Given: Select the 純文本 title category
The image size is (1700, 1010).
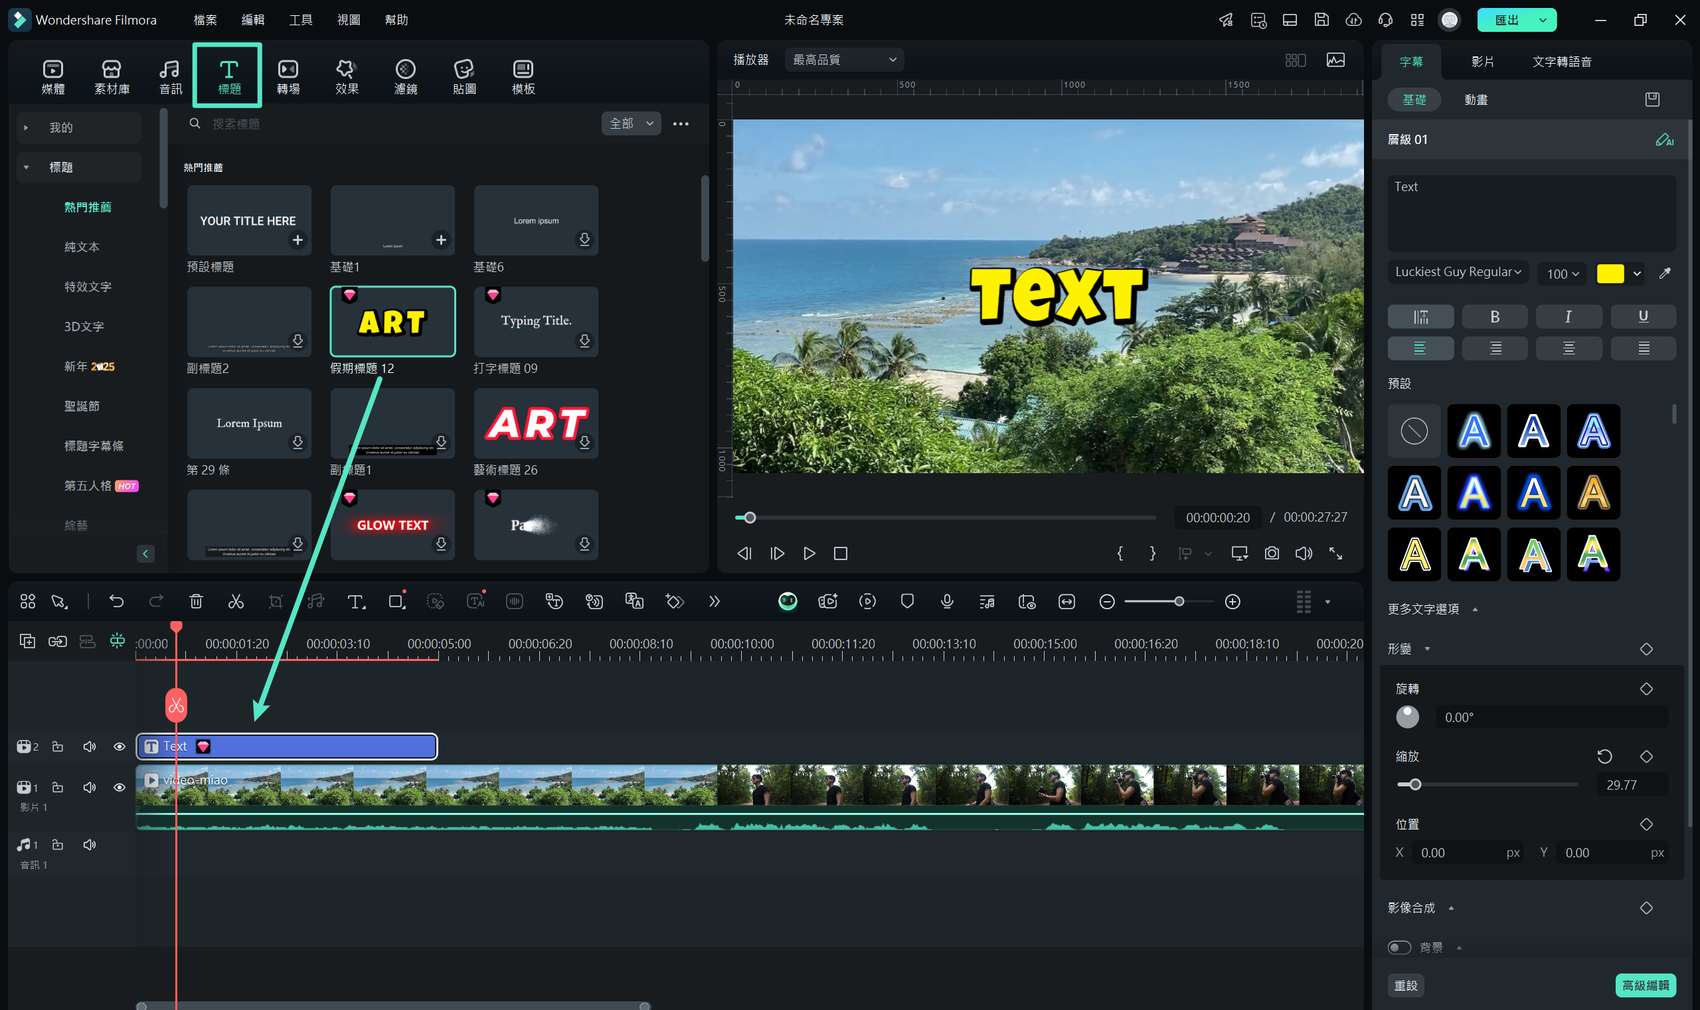Looking at the screenshot, I should pos(82,247).
